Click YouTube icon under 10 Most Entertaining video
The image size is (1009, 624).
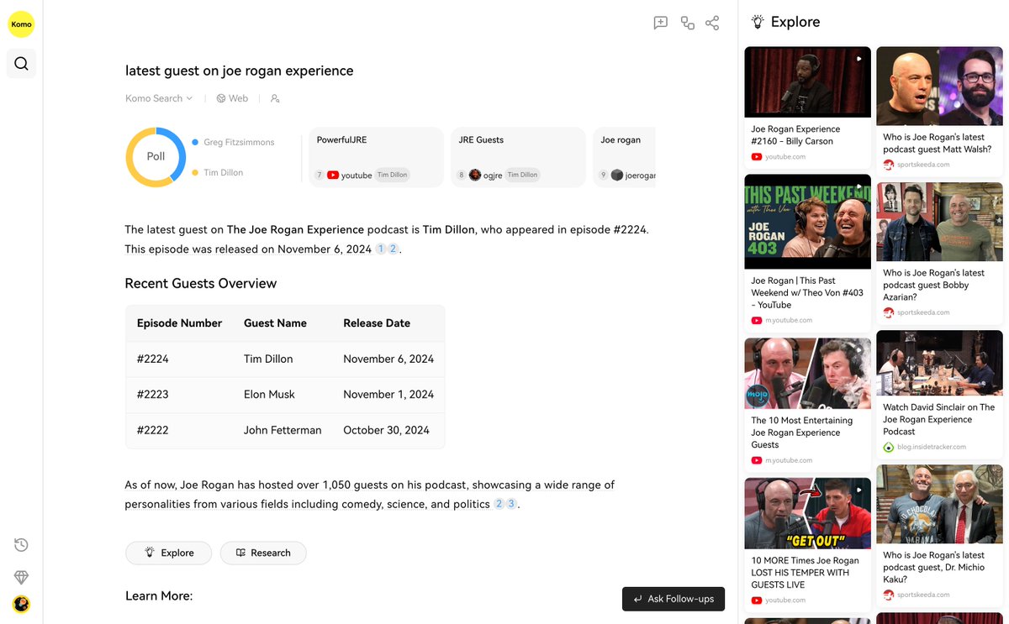757,460
